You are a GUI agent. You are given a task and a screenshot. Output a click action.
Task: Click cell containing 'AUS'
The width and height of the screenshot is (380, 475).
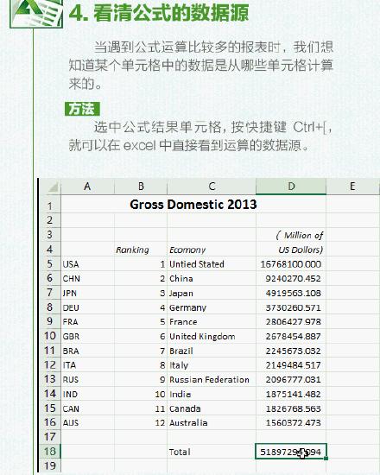pos(87,422)
